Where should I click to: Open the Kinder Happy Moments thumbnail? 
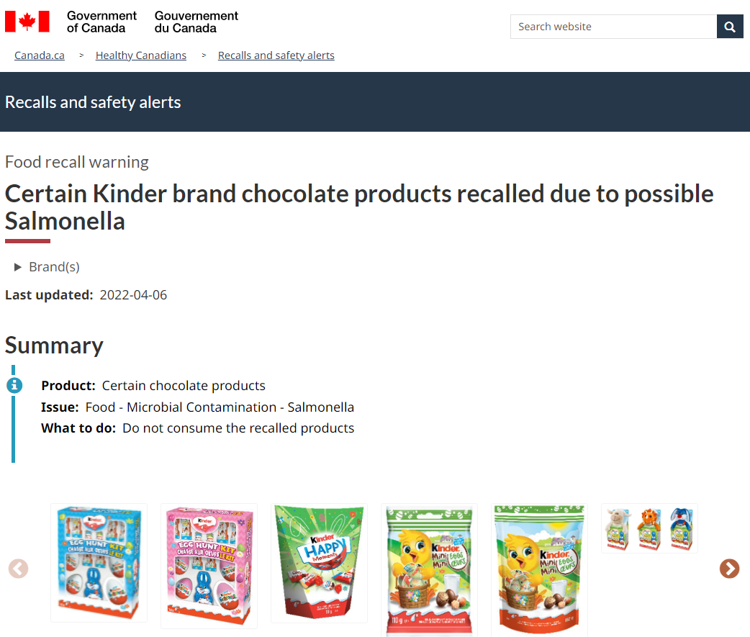(319, 563)
